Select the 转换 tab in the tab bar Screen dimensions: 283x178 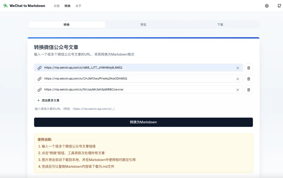click(67, 25)
